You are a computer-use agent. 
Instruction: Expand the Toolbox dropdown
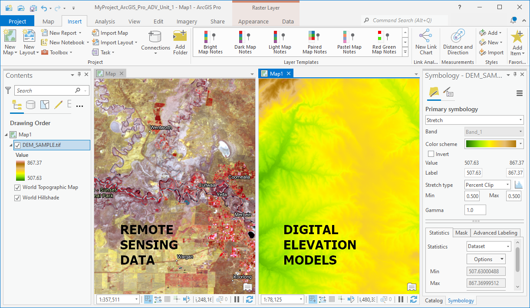coord(71,53)
